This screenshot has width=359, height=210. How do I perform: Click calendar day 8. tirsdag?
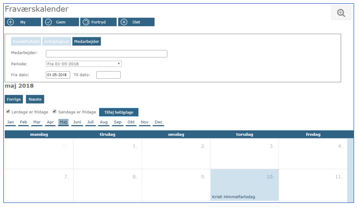click(108, 185)
